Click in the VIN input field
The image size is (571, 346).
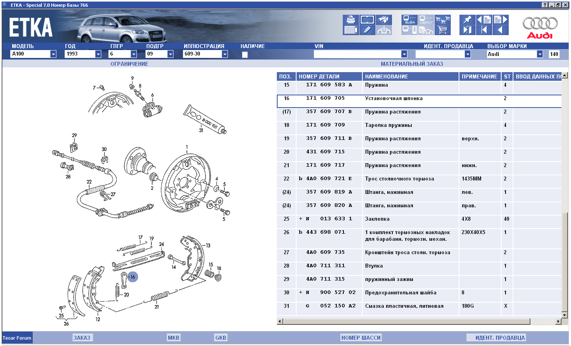point(357,54)
